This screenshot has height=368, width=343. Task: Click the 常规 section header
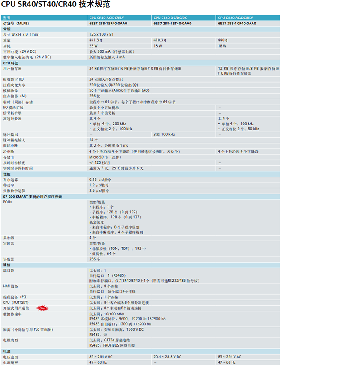point(7,29)
